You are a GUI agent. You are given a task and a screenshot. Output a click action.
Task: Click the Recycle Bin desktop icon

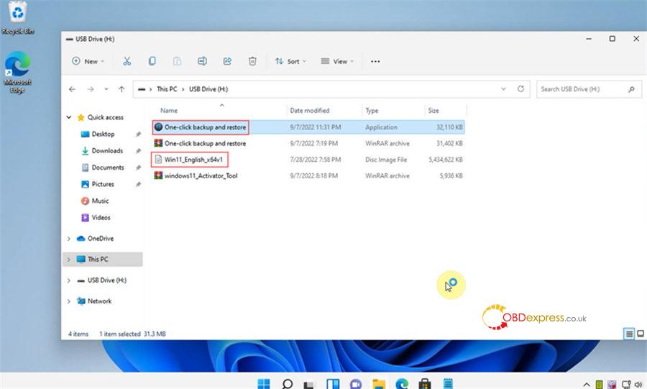18,18
